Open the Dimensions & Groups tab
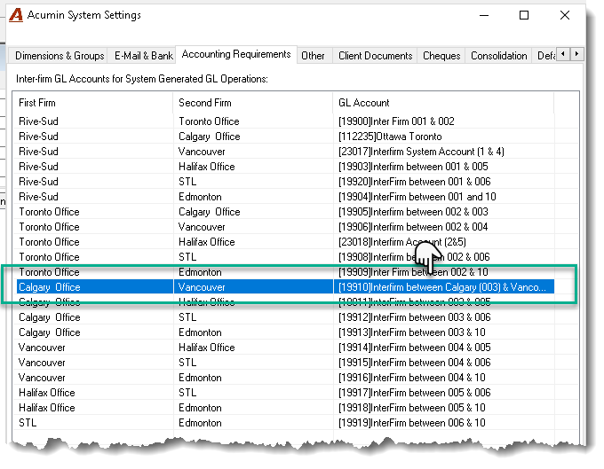604x469 pixels. pyautogui.click(x=60, y=56)
